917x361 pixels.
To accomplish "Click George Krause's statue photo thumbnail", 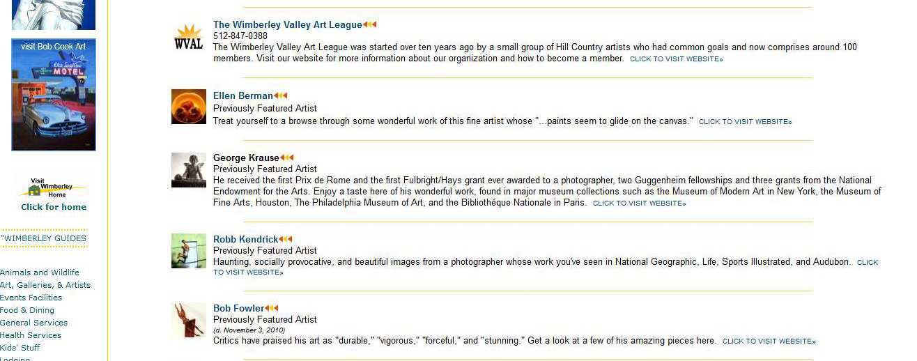I will click(x=189, y=170).
